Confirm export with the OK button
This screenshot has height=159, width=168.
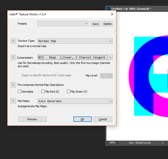pos(82,119)
